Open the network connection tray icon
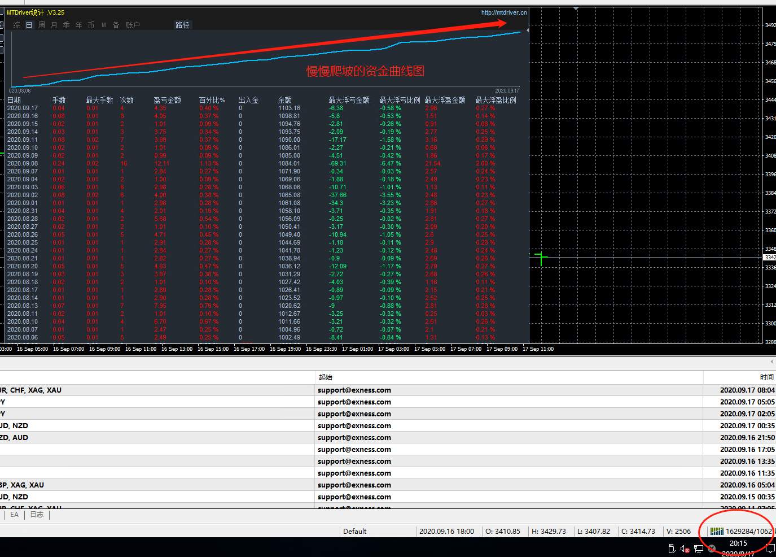776x557 pixels. click(x=699, y=549)
